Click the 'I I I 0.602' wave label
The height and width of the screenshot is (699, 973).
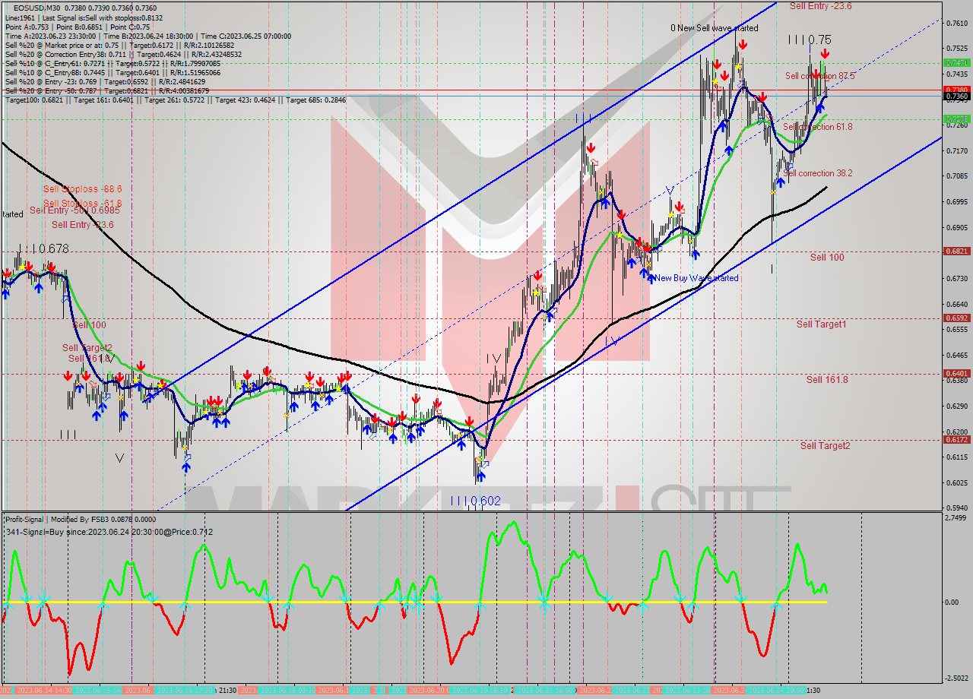pos(475,501)
